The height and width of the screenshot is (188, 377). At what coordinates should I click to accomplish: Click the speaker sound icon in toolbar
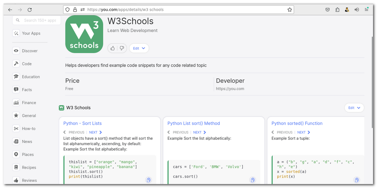click(356, 10)
